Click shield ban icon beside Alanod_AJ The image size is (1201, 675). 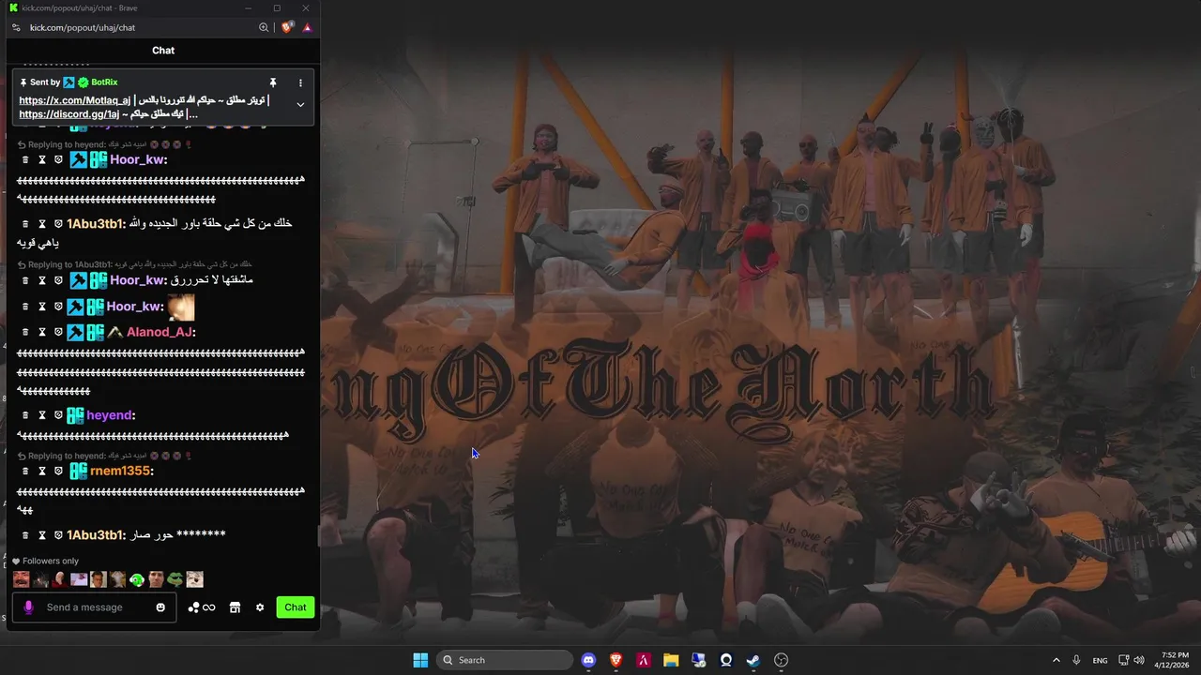[58, 332]
